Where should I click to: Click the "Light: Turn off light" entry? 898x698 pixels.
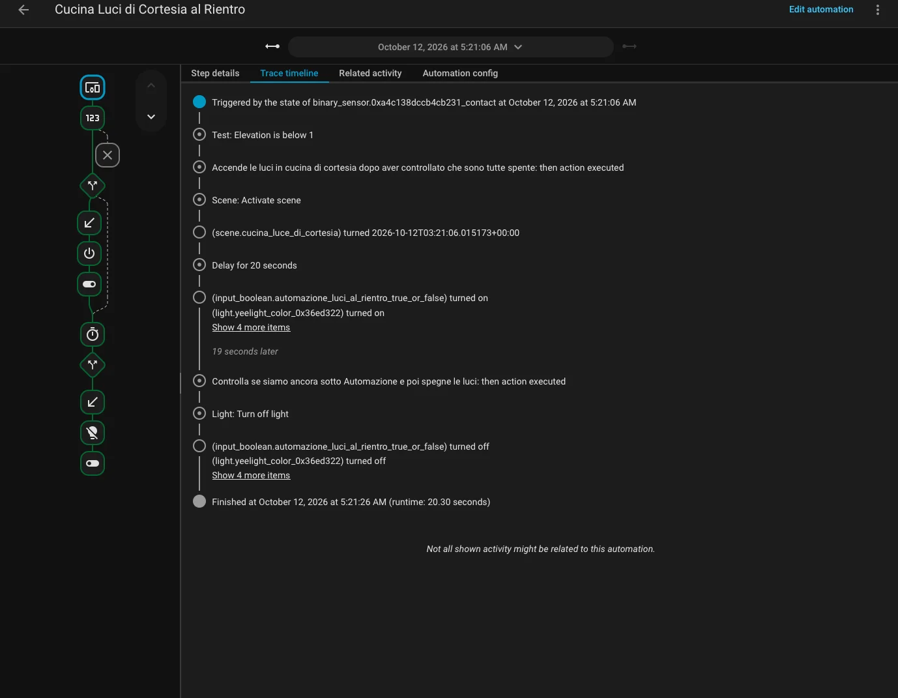tap(250, 414)
